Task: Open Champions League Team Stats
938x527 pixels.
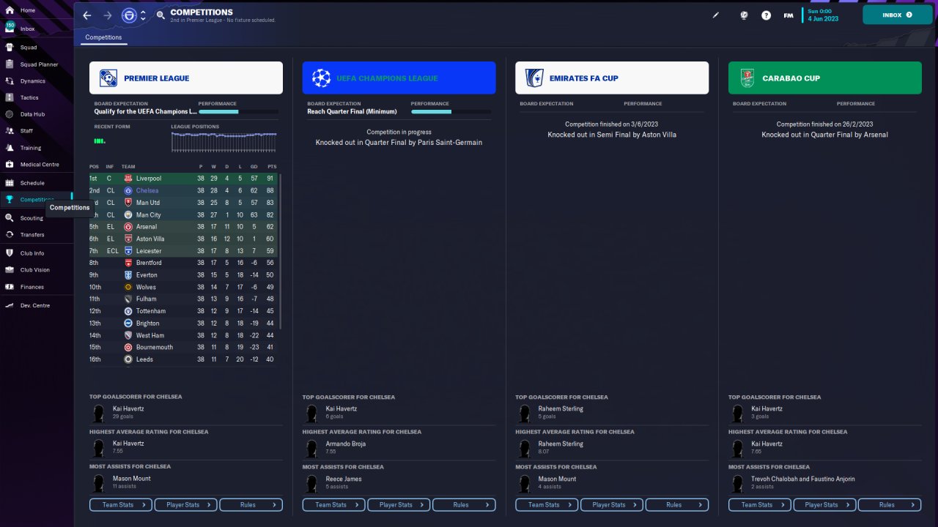Action: (x=334, y=504)
